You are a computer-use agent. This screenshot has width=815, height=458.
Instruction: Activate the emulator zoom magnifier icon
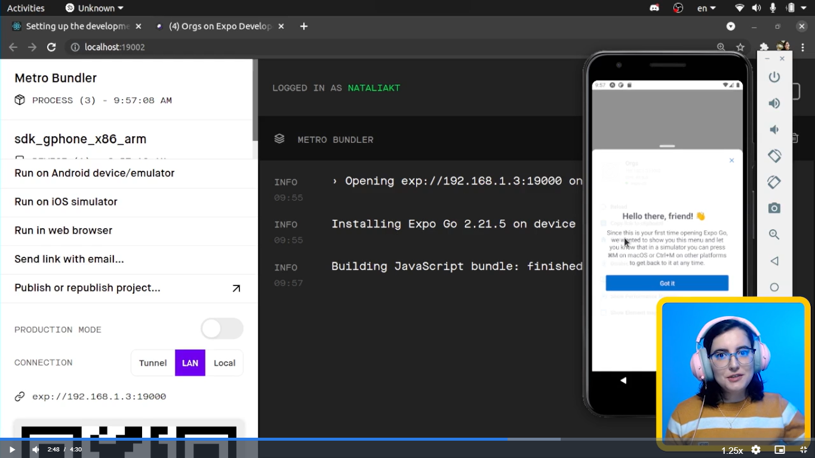[774, 235]
